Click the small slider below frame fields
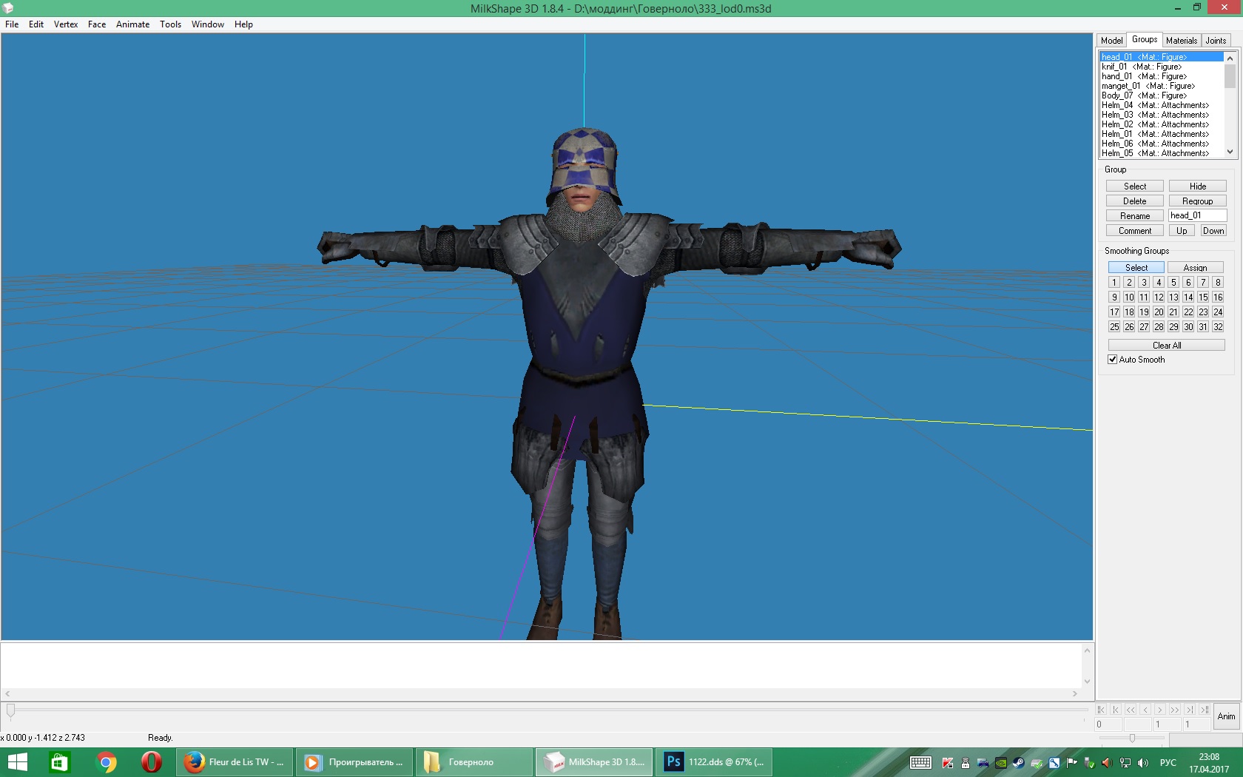The width and height of the screenshot is (1243, 777). tap(1132, 738)
